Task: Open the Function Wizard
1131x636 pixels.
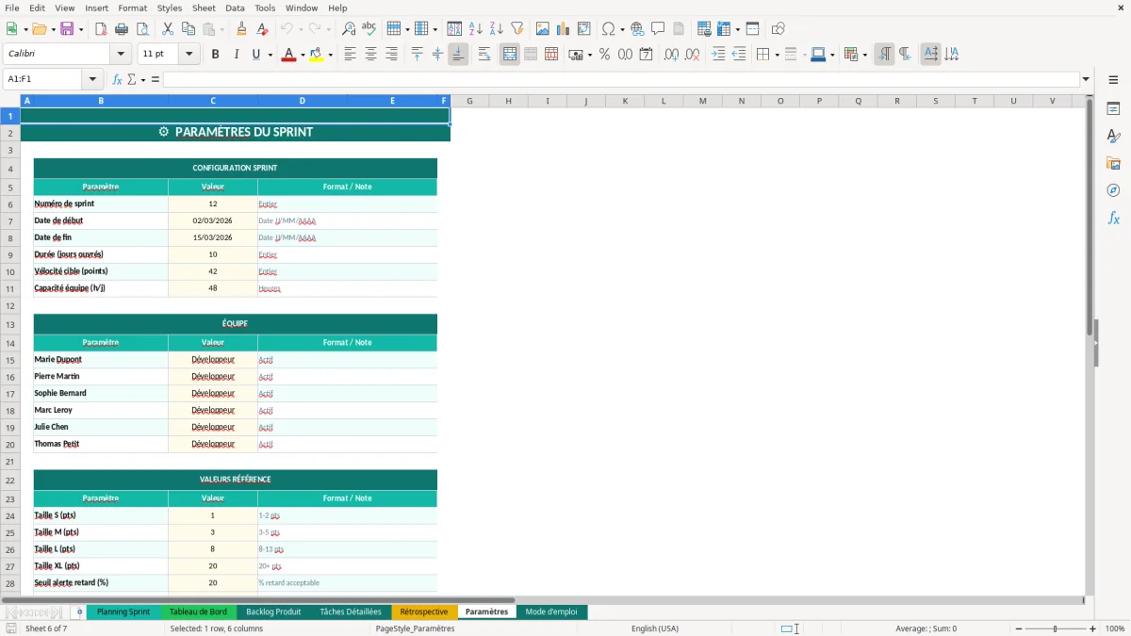Action: (118, 79)
